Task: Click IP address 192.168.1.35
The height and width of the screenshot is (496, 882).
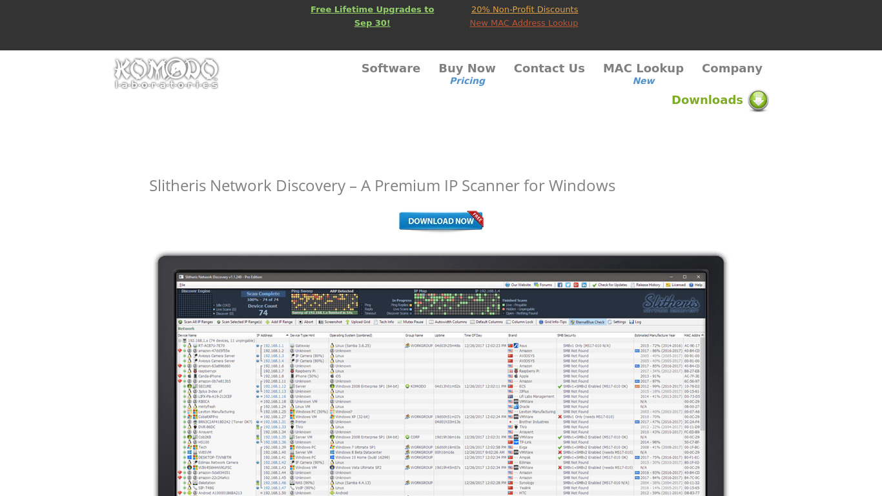Action: click(274, 437)
